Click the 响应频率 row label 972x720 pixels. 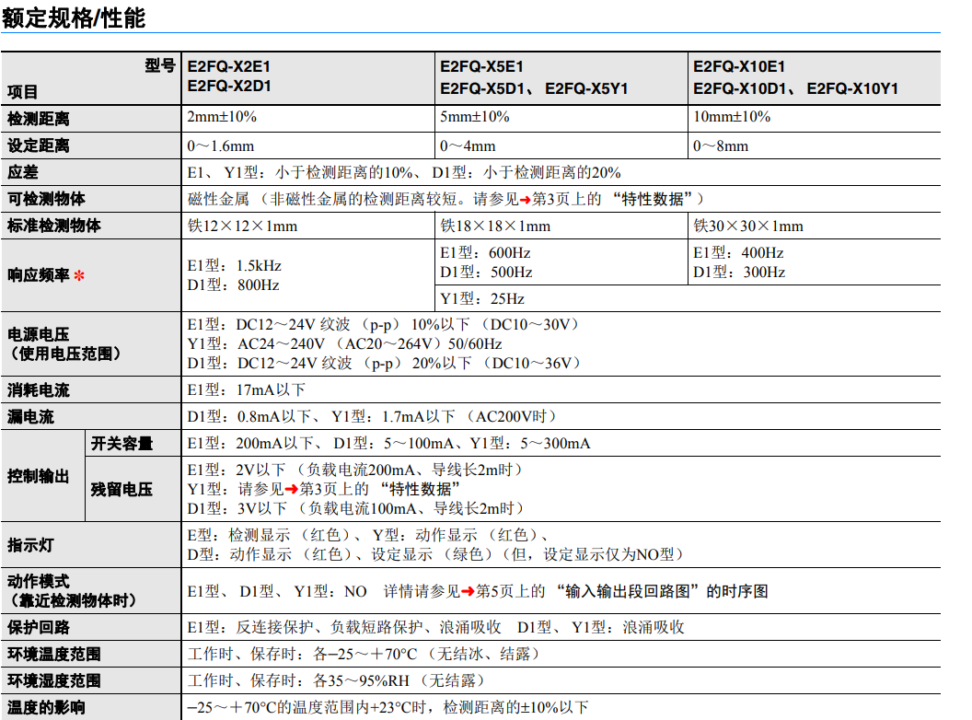click(39, 275)
